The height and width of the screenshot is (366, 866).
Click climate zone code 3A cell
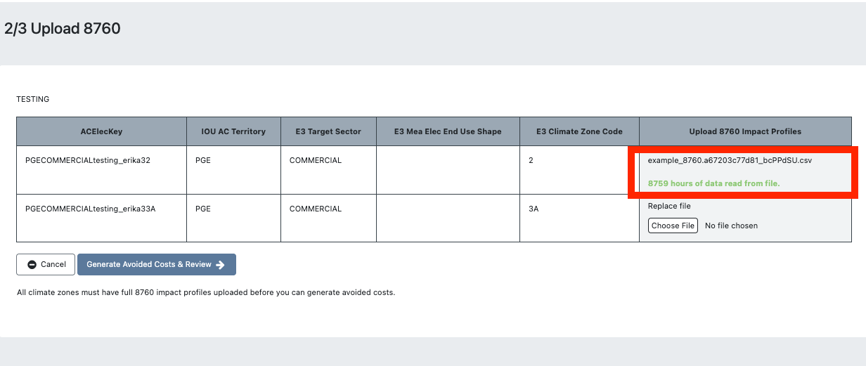coord(580,218)
